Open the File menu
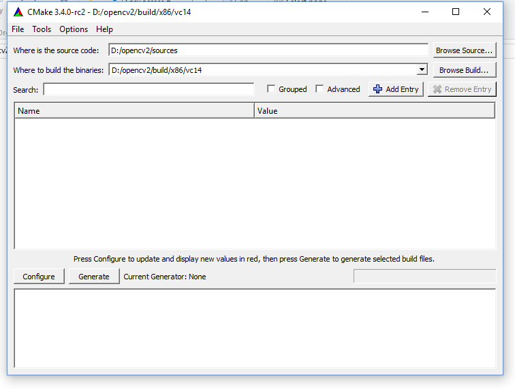This screenshot has height=389, width=515. pos(18,29)
